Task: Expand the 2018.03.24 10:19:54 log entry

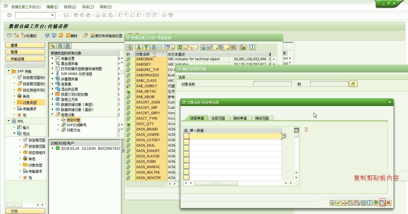Action: (52, 148)
